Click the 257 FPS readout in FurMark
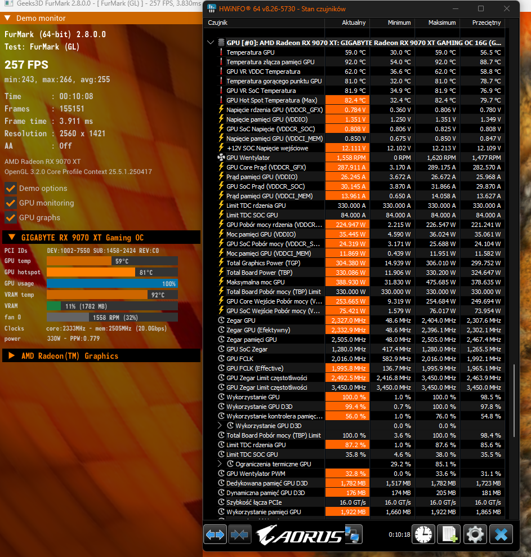 [x=26, y=65]
